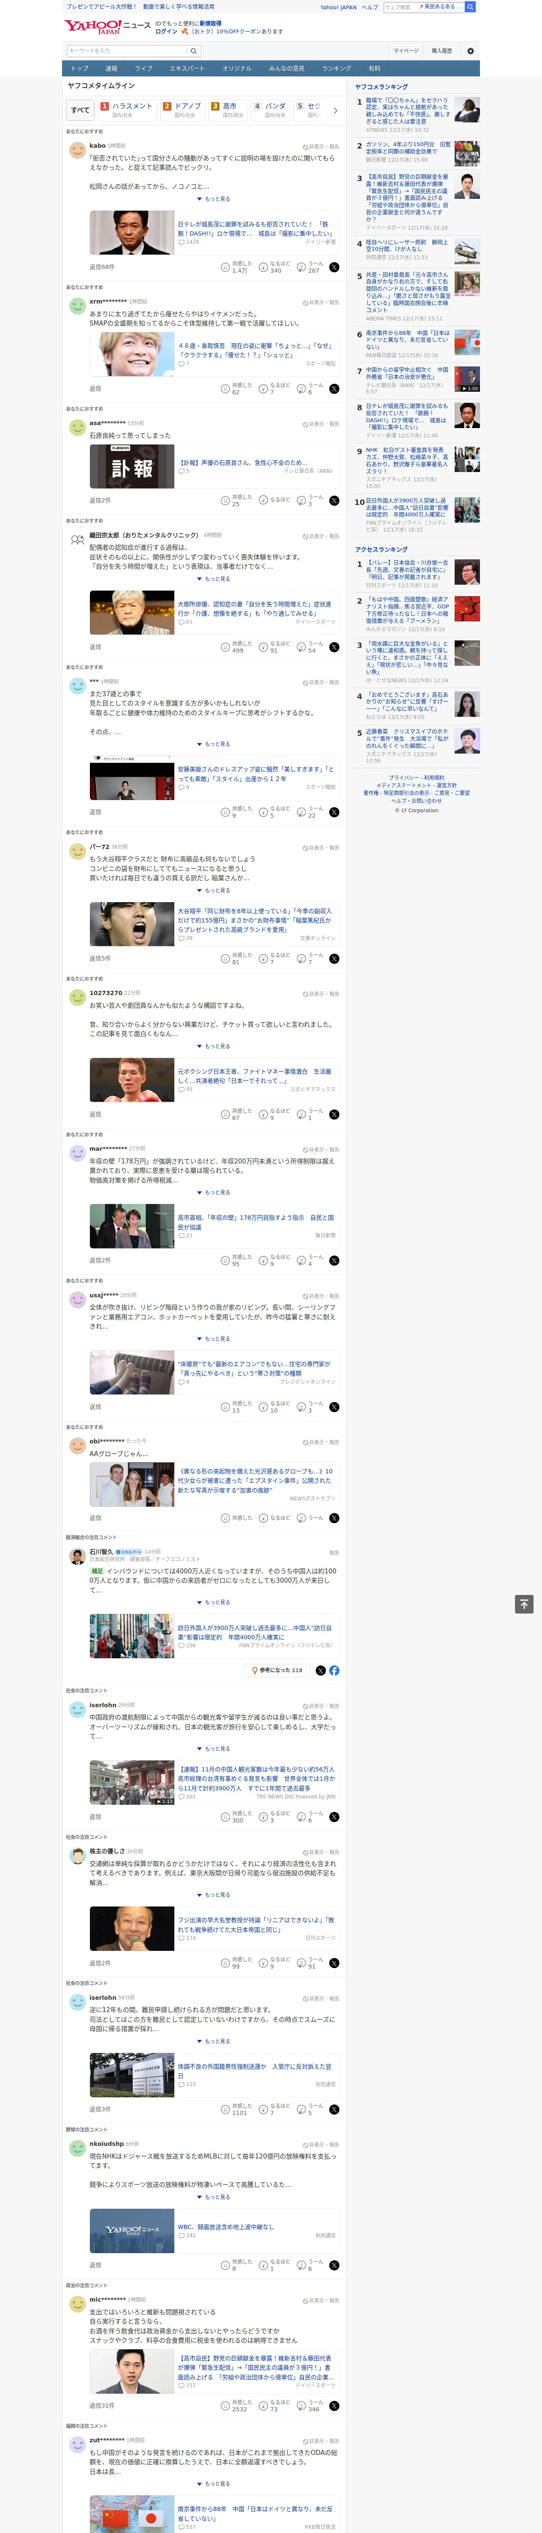Play the TBS NEWS DIG video thumbnail
542x2533 pixels.
[132, 1783]
